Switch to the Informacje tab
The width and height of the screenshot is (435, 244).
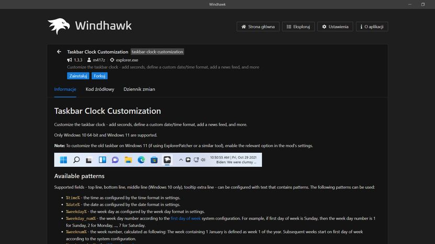[65, 89]
